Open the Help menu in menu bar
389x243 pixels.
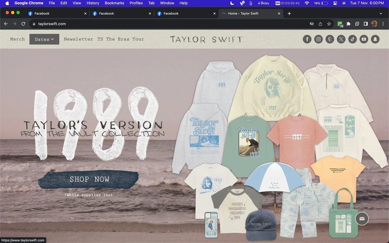point(184,3)
